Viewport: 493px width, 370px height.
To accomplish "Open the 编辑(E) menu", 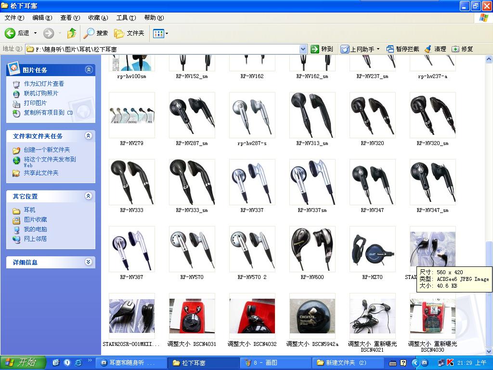I will [42, 18].
